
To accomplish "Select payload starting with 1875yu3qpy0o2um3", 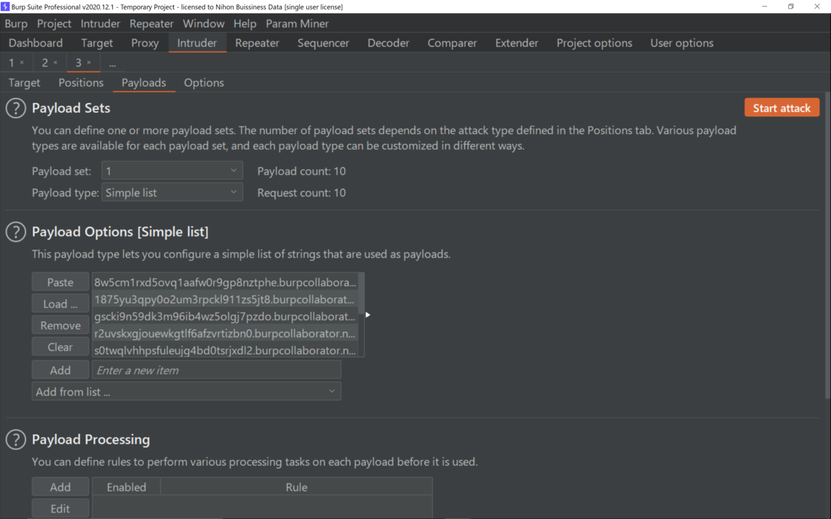I will (225, 300).
